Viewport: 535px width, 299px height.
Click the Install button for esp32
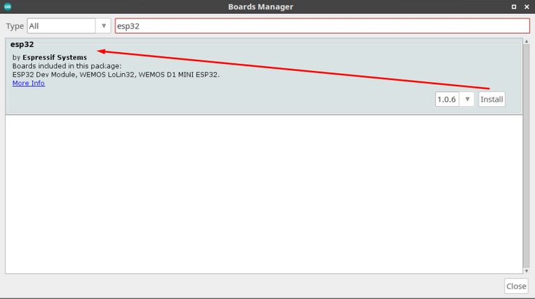click(492, 99)
